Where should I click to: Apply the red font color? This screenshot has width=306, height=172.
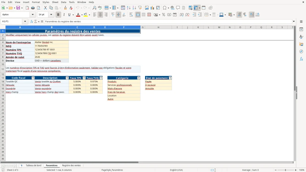tap(78, 15)
